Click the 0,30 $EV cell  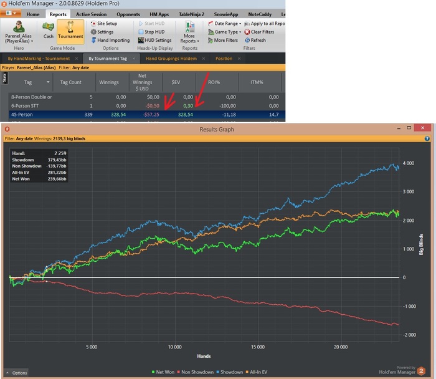188,106
